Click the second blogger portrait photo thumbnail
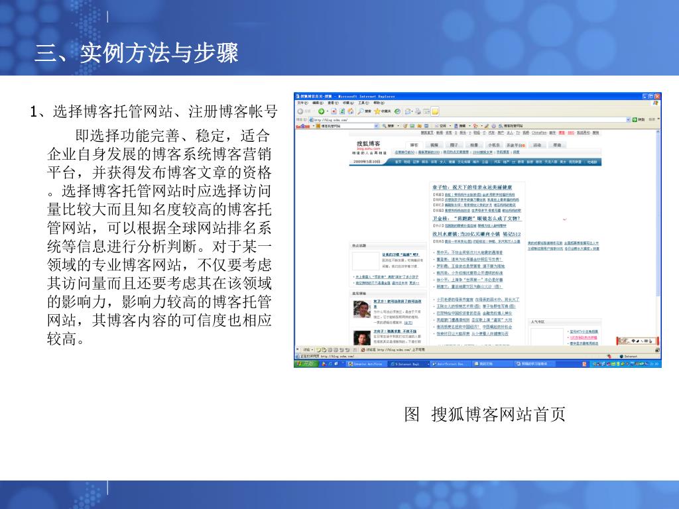The image size is (679, 509). 362,337
